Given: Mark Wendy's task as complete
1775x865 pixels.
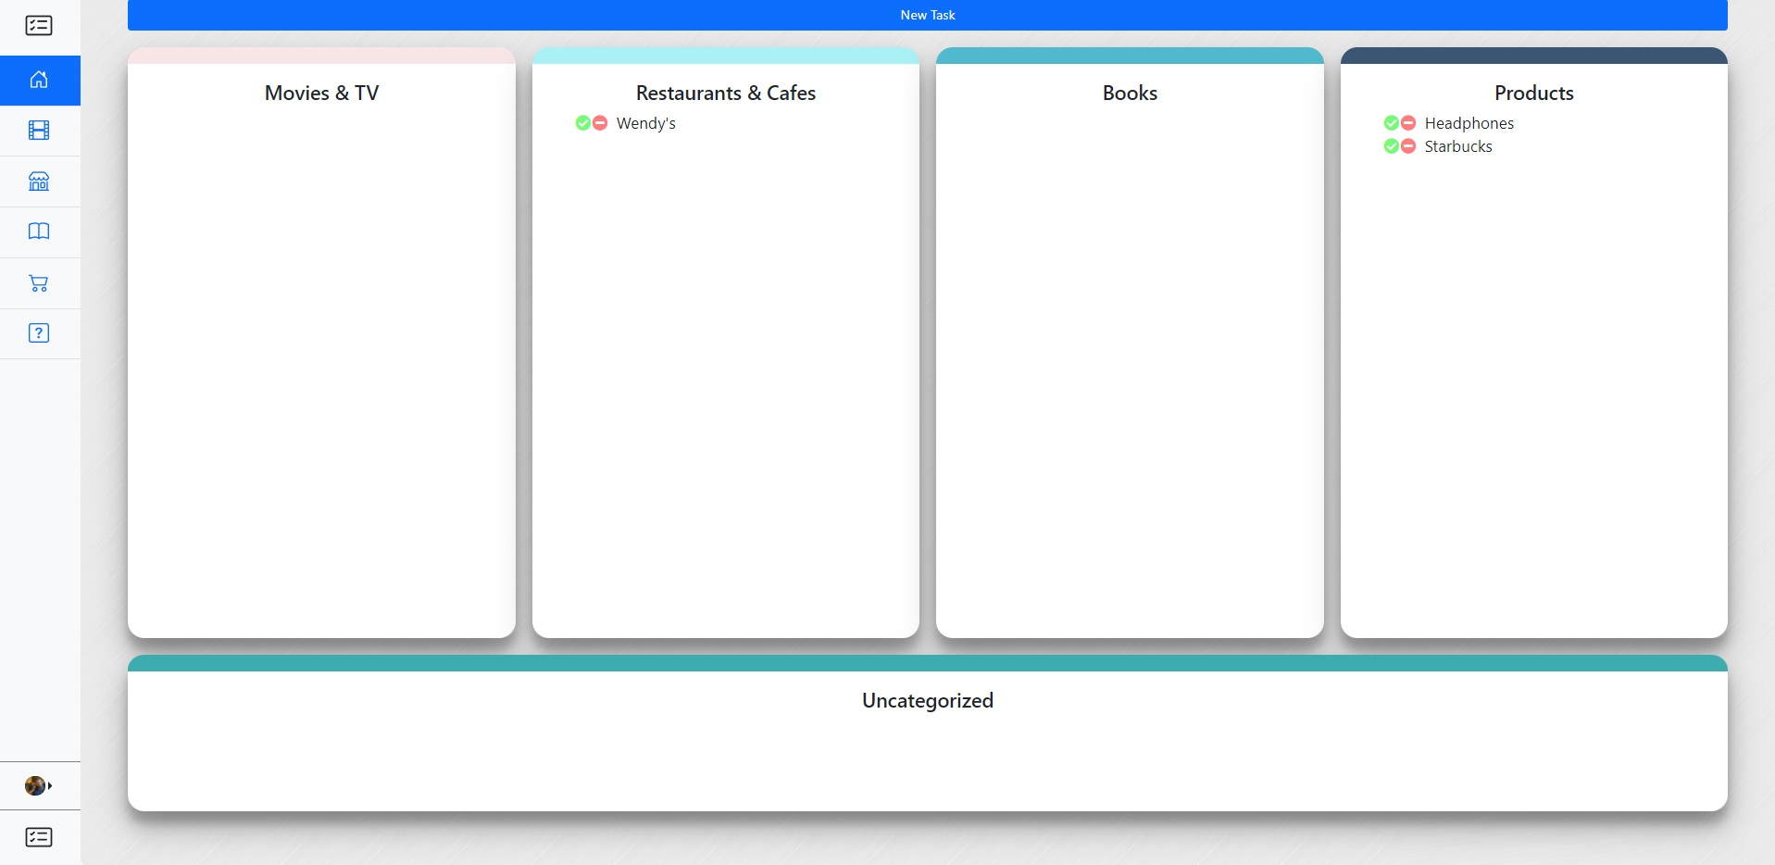Looking at the screenshot, I should pos(582,123).
